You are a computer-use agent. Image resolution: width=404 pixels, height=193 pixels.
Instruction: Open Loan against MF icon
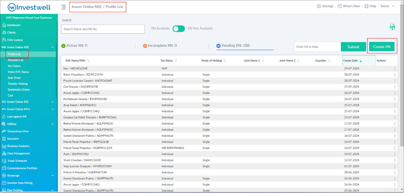coord(4,116)
